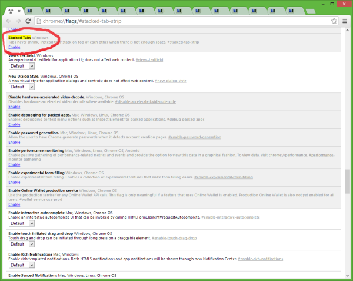Open a new tab with the new tab button

click(x=311, y=11)
